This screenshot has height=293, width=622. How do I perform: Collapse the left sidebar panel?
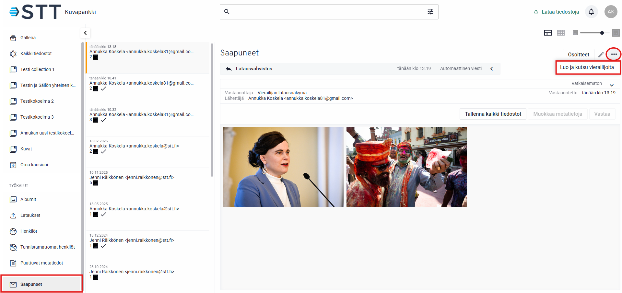click(85, 33)
